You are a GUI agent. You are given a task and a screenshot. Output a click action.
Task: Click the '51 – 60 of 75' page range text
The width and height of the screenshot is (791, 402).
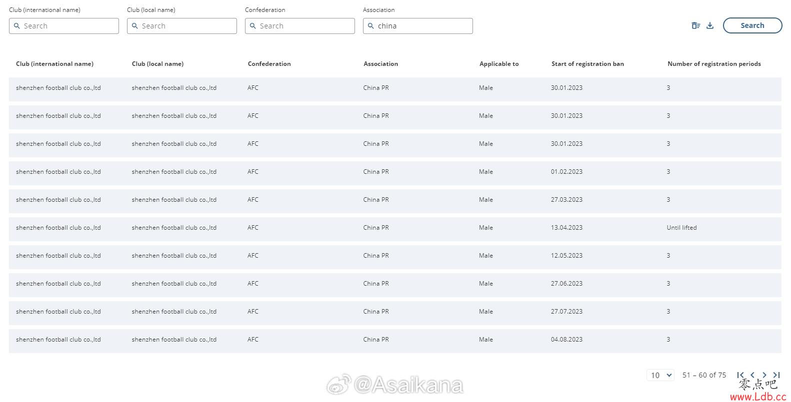click(704, 375)
